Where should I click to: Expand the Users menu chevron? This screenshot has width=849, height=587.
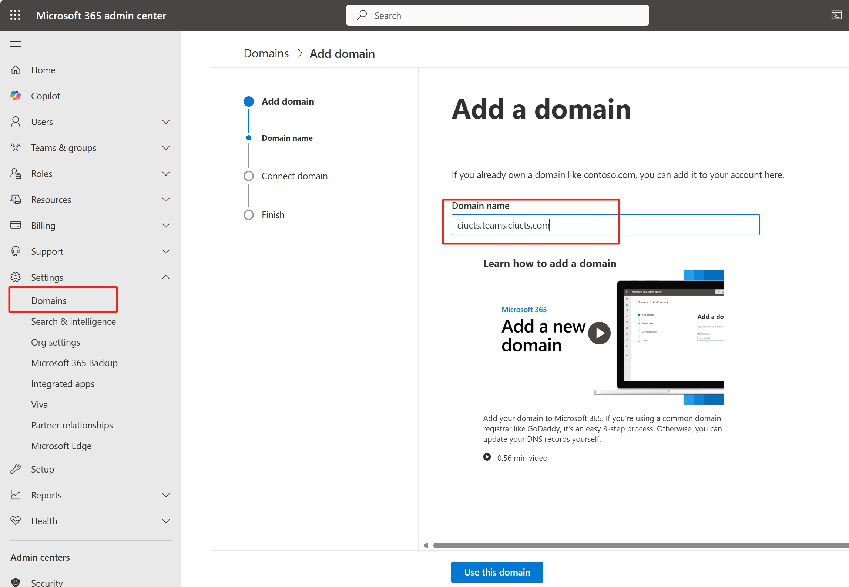(166, 122)
